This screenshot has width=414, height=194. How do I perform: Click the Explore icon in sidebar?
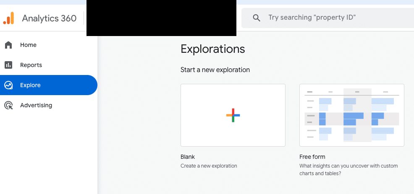[8, 85]
